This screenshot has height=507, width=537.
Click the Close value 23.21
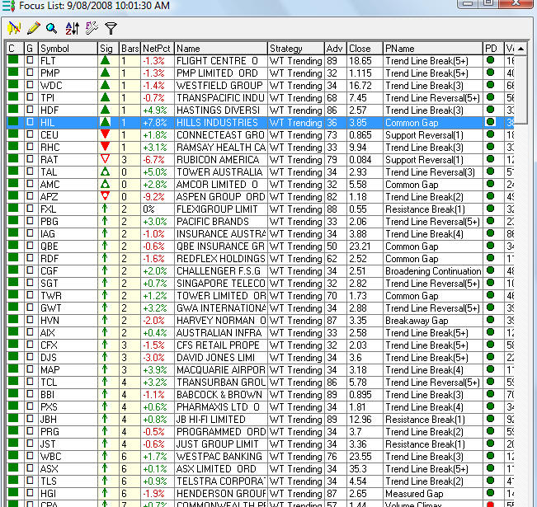click(x=365, y=246)
